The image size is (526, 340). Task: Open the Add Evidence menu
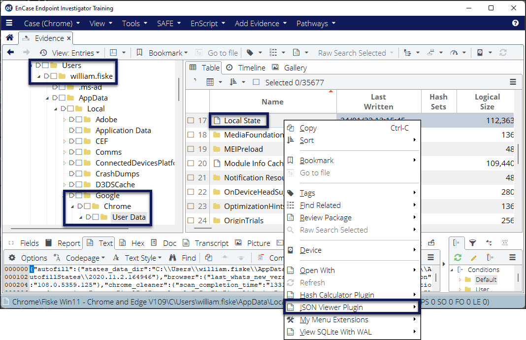tap(261, 23)
